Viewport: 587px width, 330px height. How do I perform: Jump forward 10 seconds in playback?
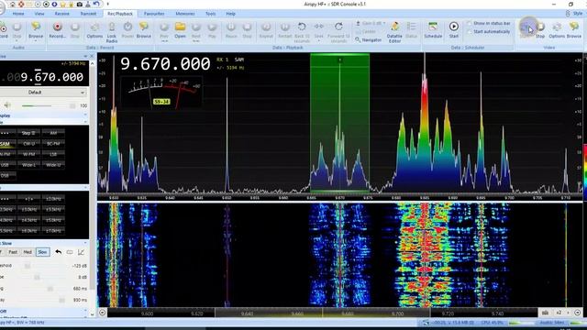coord(338,32)
